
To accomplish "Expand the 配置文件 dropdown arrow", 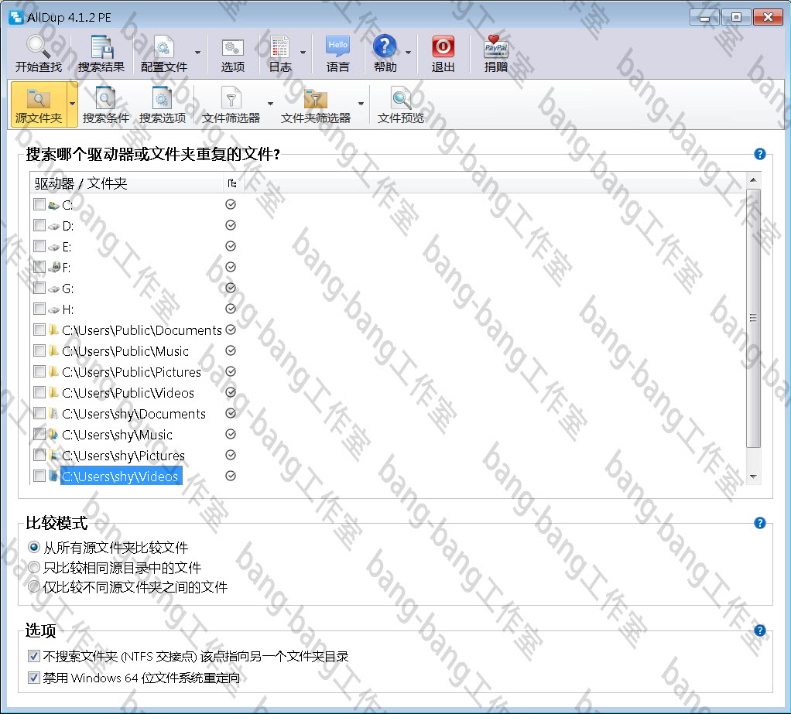I will click(197, 53).
